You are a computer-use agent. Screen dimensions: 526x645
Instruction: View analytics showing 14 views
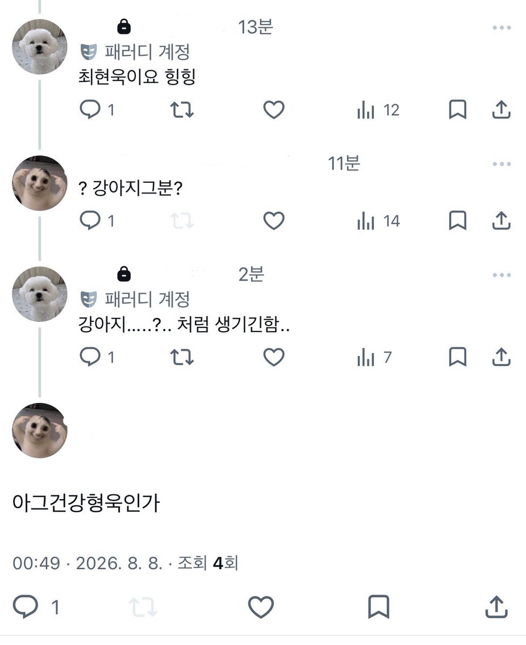[378, 221]
